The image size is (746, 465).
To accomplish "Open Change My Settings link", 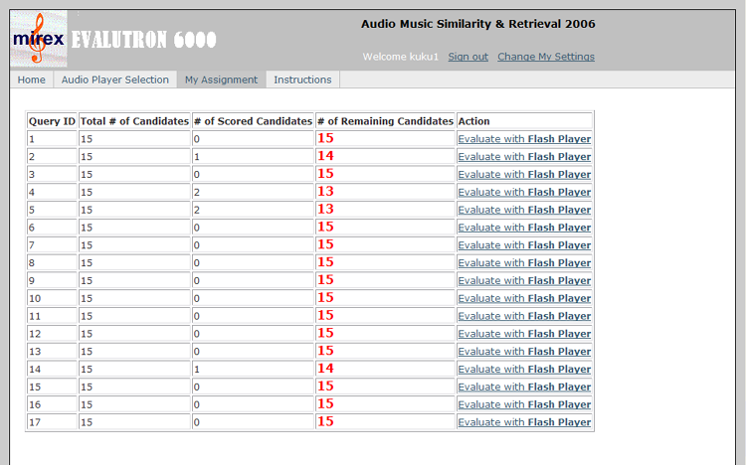I will pyautogui.click(x=546, y=57).
